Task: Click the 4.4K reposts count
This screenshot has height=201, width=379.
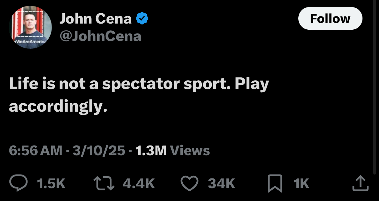Action: pyautogui.click(x=139, y=184)
